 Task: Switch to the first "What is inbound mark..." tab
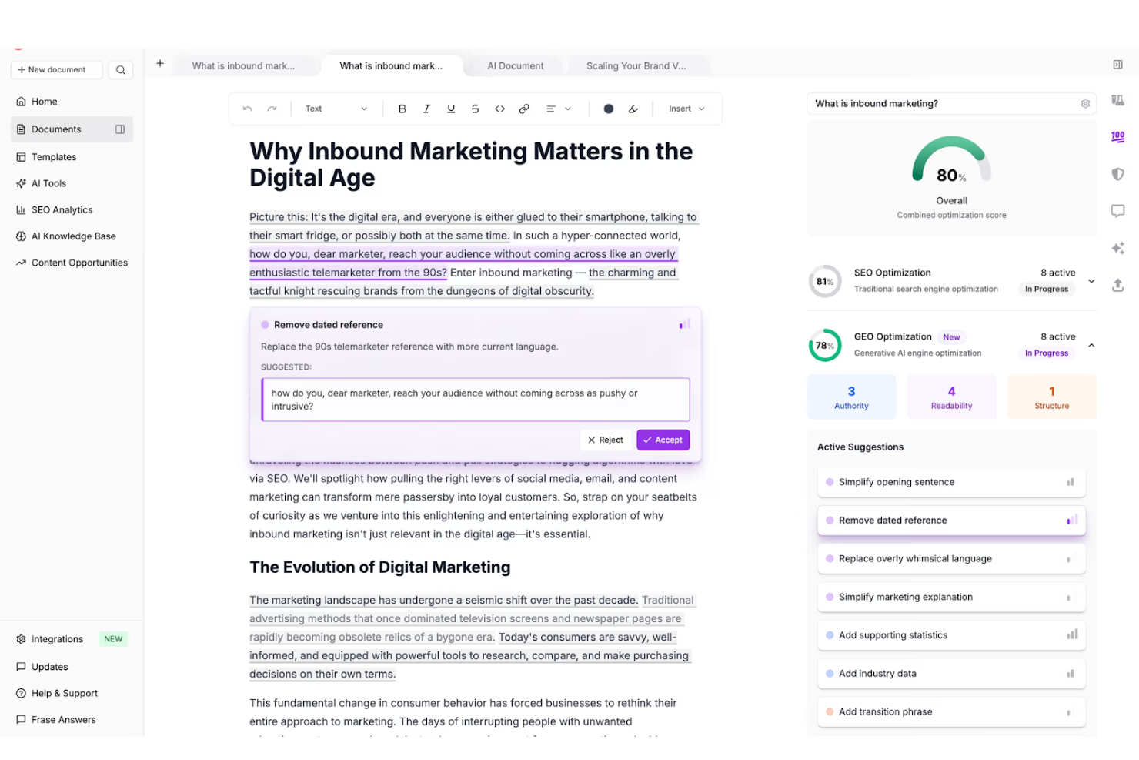pos(244,66)
